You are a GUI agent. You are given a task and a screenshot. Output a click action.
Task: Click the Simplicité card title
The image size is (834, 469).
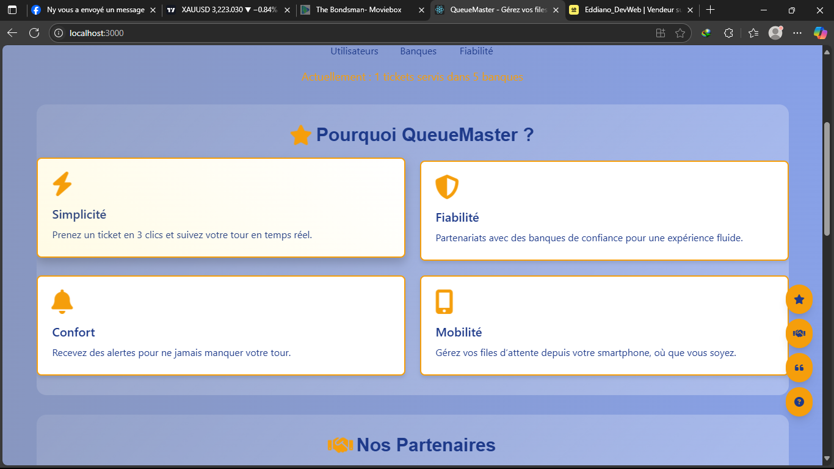tap(79, 214)
